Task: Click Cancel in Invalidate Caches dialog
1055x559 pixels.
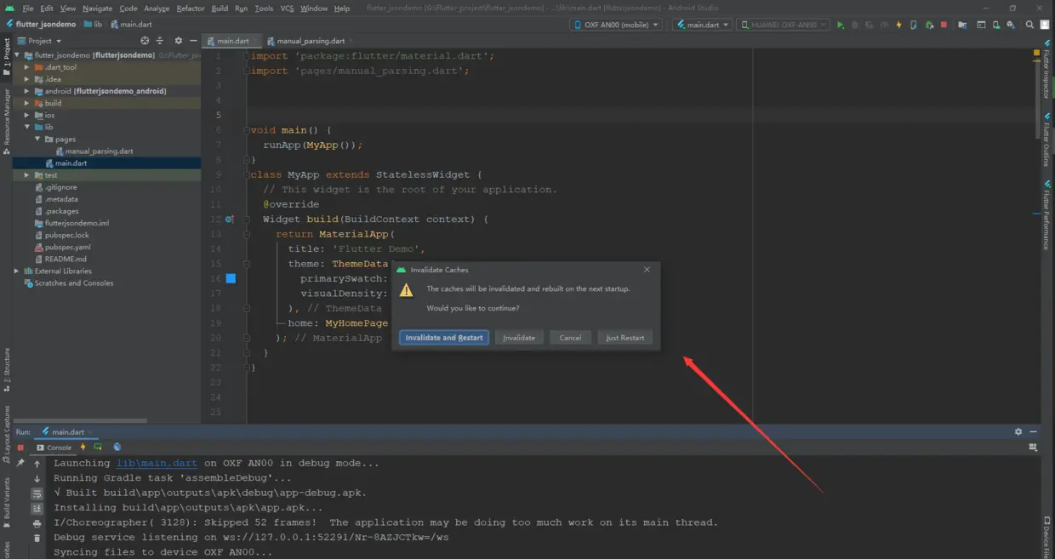Action: [x=570, y=338]
